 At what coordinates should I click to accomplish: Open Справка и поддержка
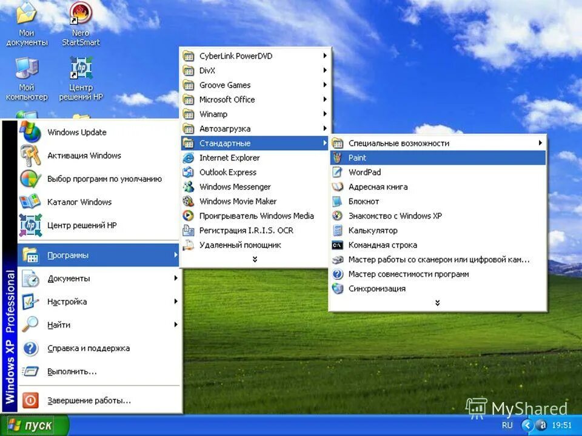[99, 348]
